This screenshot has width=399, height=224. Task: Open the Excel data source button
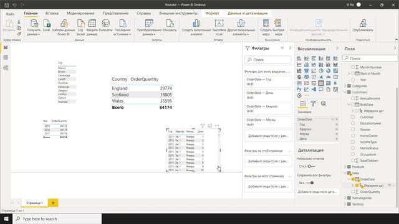click(47, 26)
